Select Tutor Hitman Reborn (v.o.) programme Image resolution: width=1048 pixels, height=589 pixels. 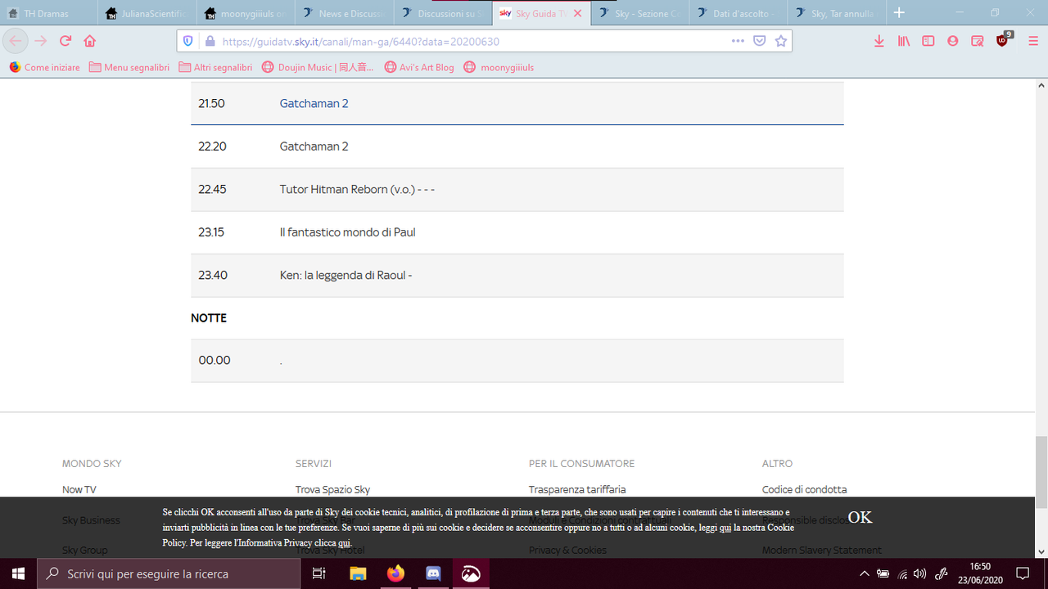(x=517, y=189)
